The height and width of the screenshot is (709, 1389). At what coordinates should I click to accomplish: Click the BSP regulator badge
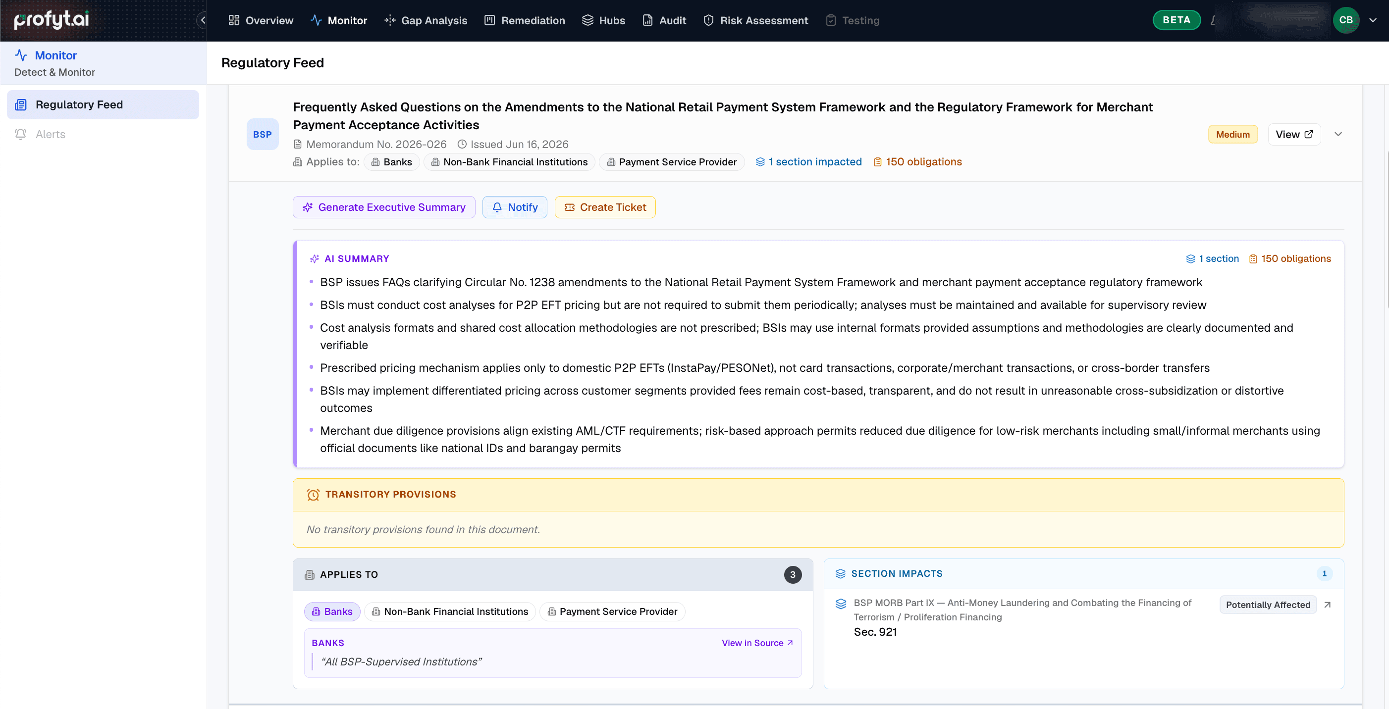tap(263, 134)
